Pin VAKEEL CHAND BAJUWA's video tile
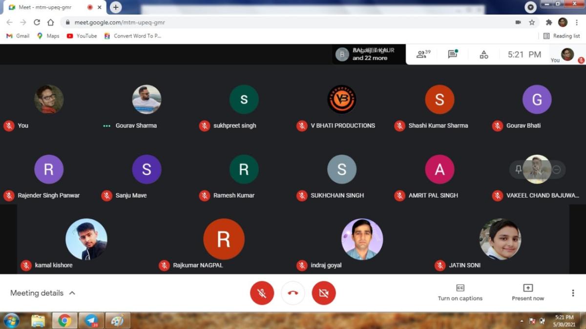Viewport: 586px width, 329px height. click(x=519, y=169)
